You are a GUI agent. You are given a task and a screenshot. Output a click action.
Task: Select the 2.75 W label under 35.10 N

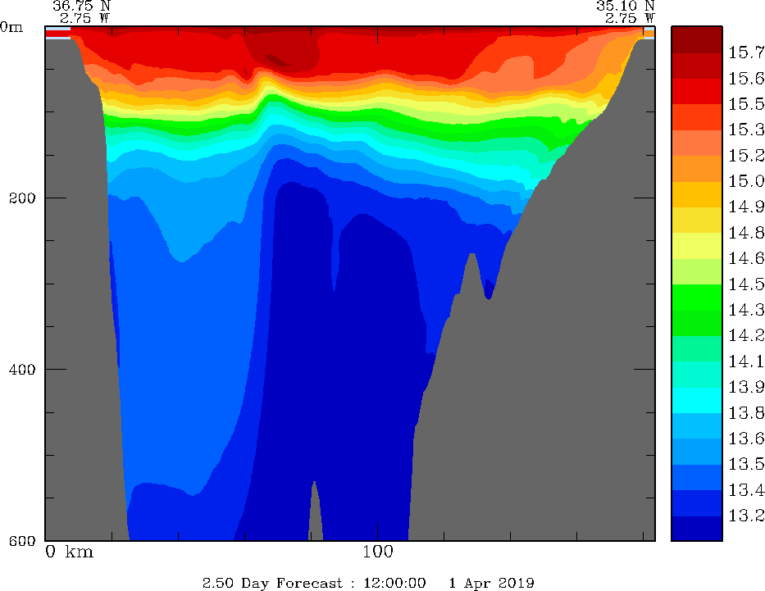(630, 19)
